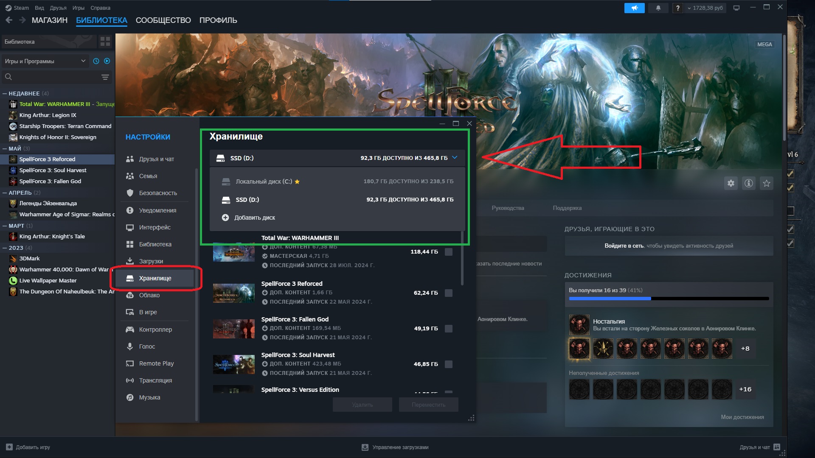This screenshot has width=815, height=458.
Task: Check the SpellForce 3: Soul Harvest checkbox
Action: [x=448, y=364]
